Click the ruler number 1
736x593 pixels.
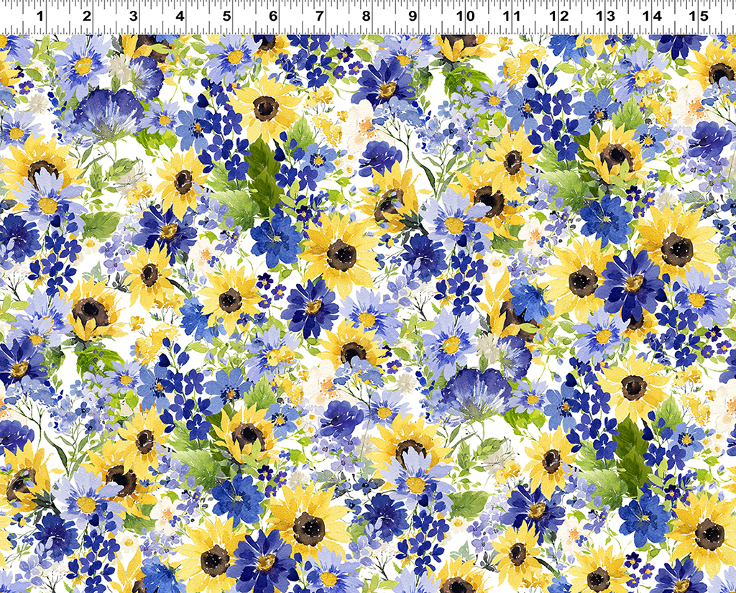pos(40,17)
